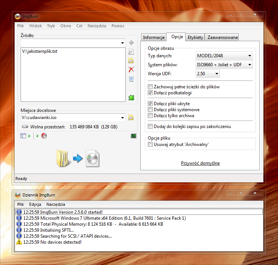
Task: Switch to the Informacje tab
Action: [154, 37]
